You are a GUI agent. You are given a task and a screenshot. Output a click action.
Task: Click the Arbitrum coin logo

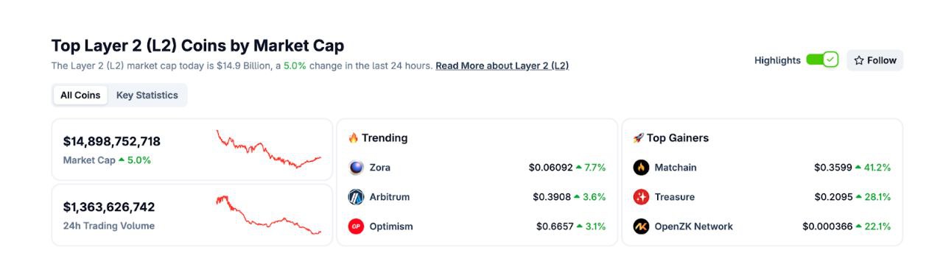point(356,197)
